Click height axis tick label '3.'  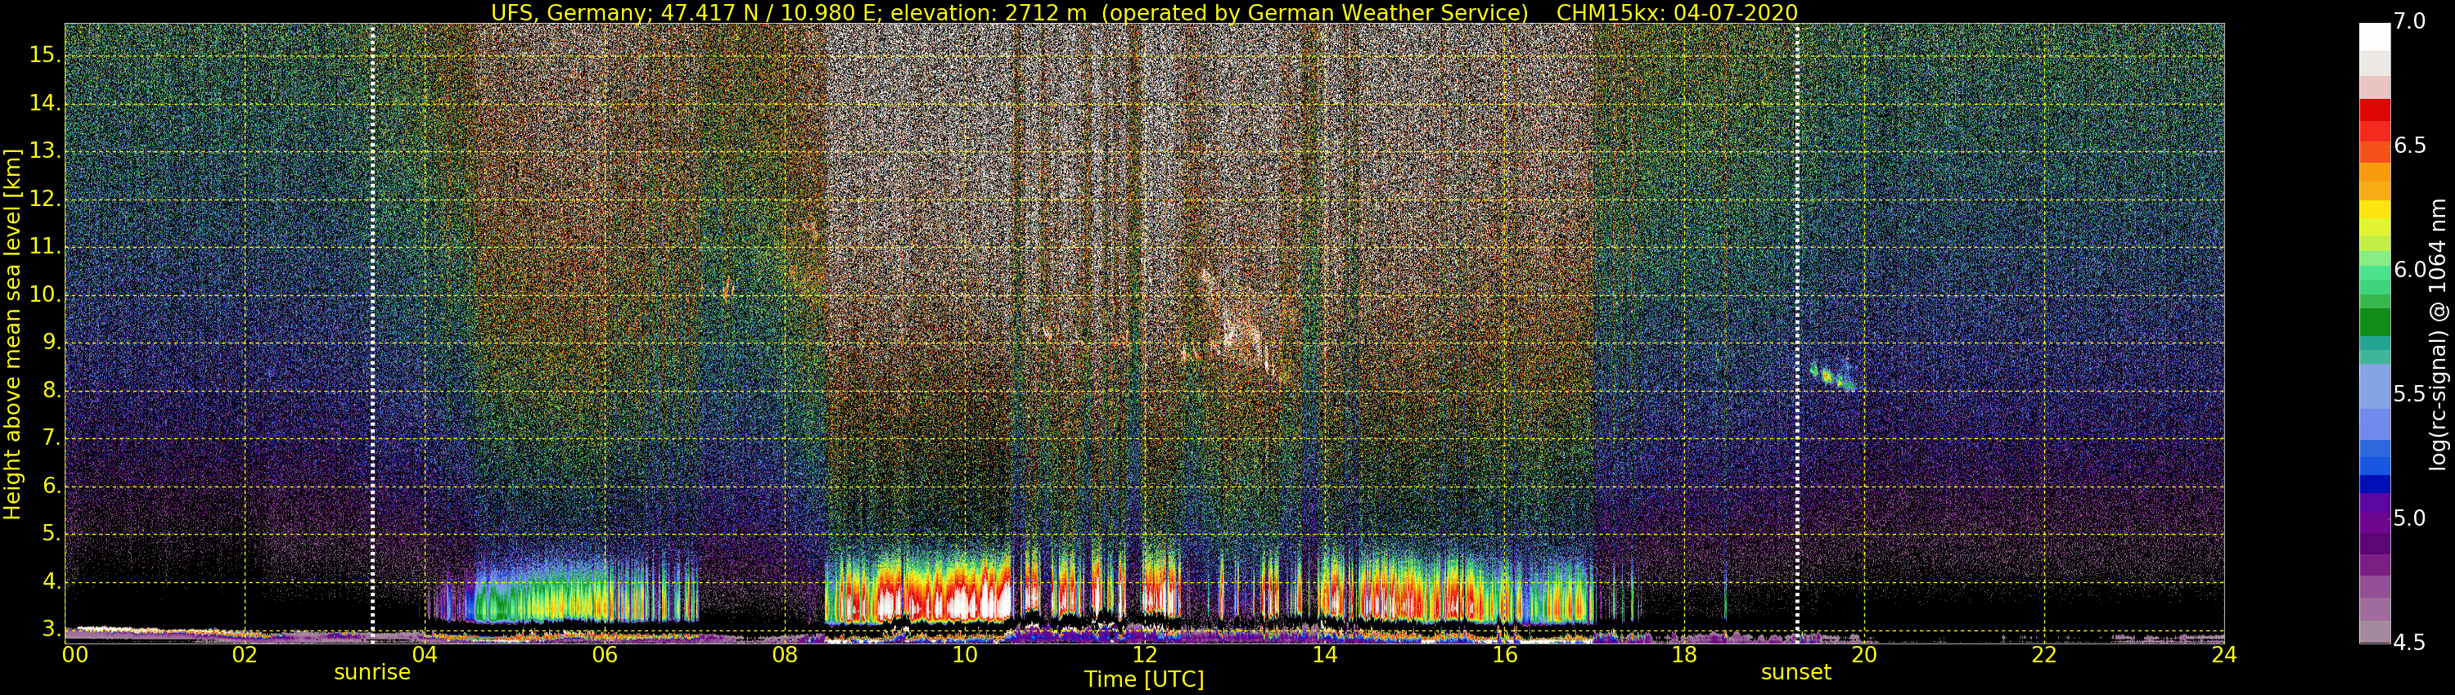51,630
